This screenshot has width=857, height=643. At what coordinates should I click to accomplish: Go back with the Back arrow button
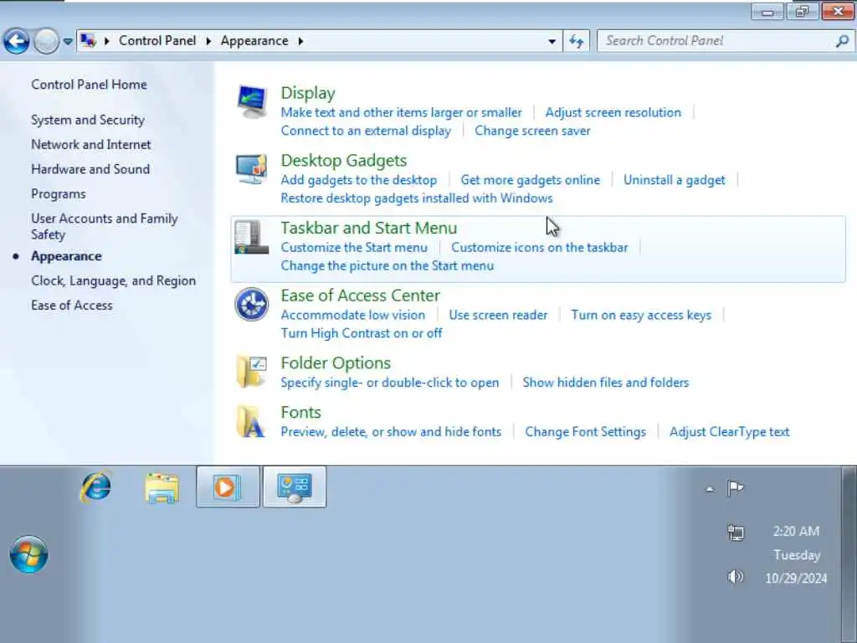(17, 41)
